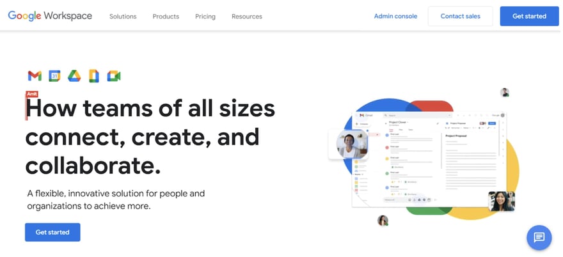Click the Google Workspace logo
The width and height of the screenshot is (563, 257).
[x=50, y=16]
